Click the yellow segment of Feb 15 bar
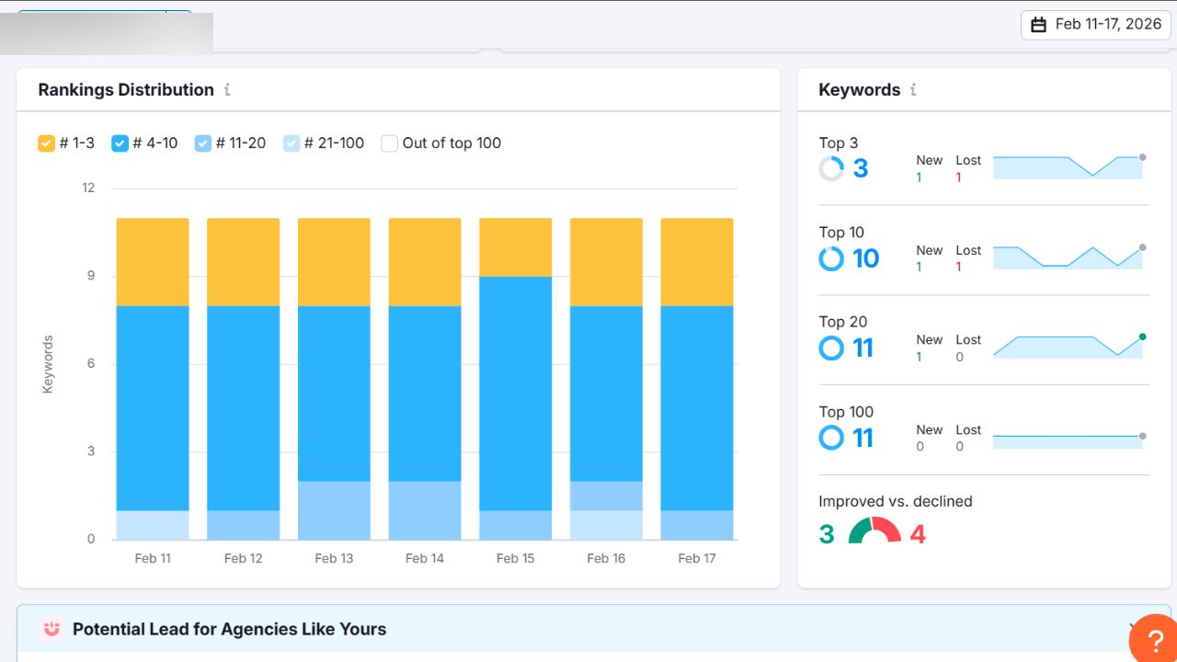Image resolution: width=1177 pixels, height=662 pixels. coord(515,247)
